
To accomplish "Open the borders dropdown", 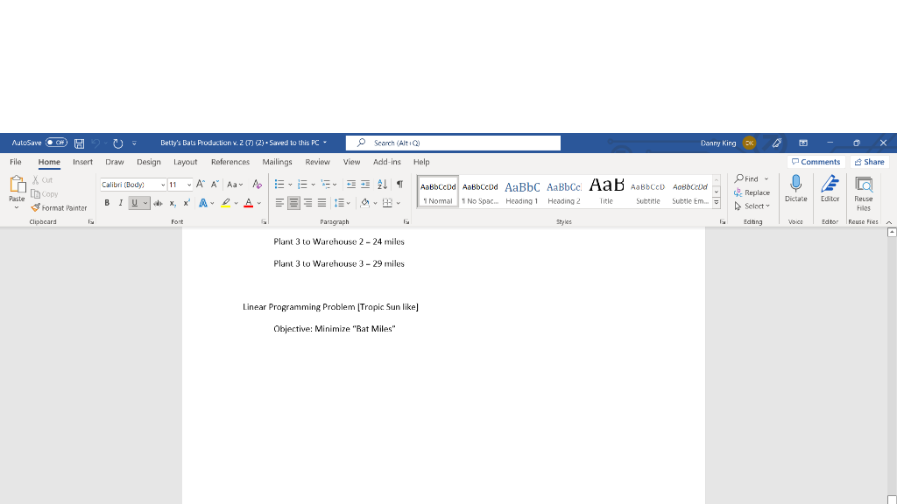I will tap(399, 203).
